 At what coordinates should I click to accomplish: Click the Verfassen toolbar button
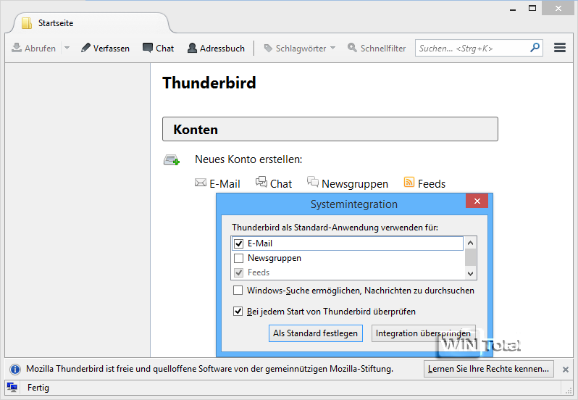(x=106, y=49)
